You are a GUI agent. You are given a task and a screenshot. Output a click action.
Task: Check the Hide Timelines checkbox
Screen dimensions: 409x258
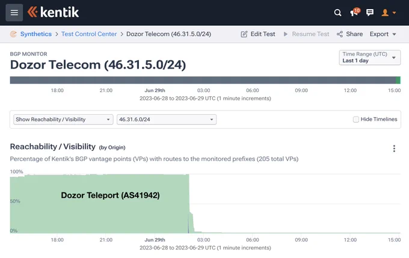pos(356,120)
